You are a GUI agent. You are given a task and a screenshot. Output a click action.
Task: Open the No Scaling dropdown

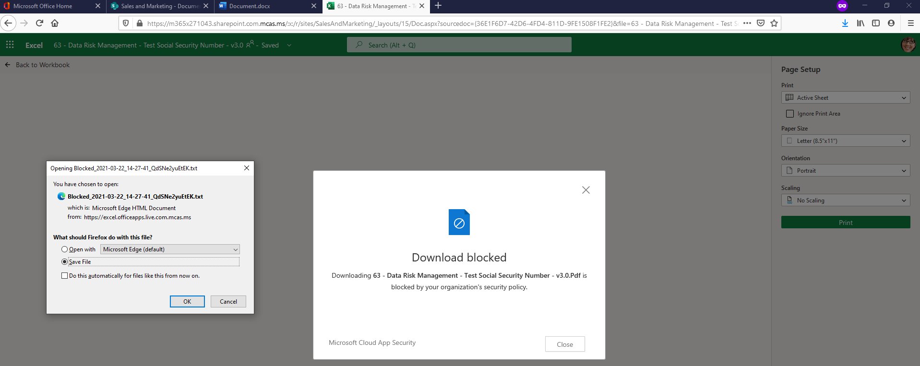[x=846, y=201]
